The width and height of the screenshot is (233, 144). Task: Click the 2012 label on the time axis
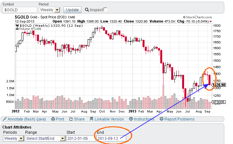[15, 111]
